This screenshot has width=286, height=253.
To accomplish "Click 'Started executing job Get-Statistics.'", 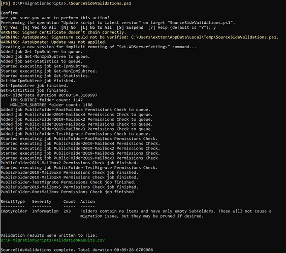I will point(45,76).
